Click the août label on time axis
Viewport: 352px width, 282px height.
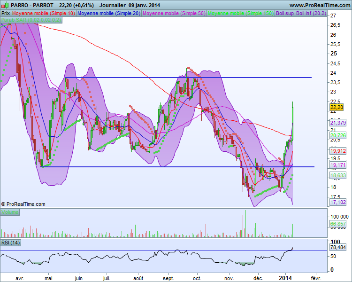138,278
